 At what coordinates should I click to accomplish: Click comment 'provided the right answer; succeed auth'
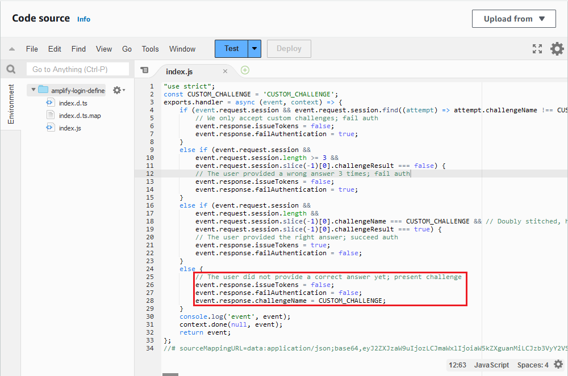(296, 237)
